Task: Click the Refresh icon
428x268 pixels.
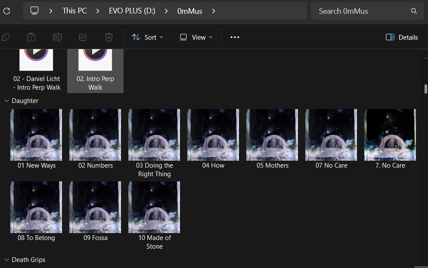Action: [6, 11]
